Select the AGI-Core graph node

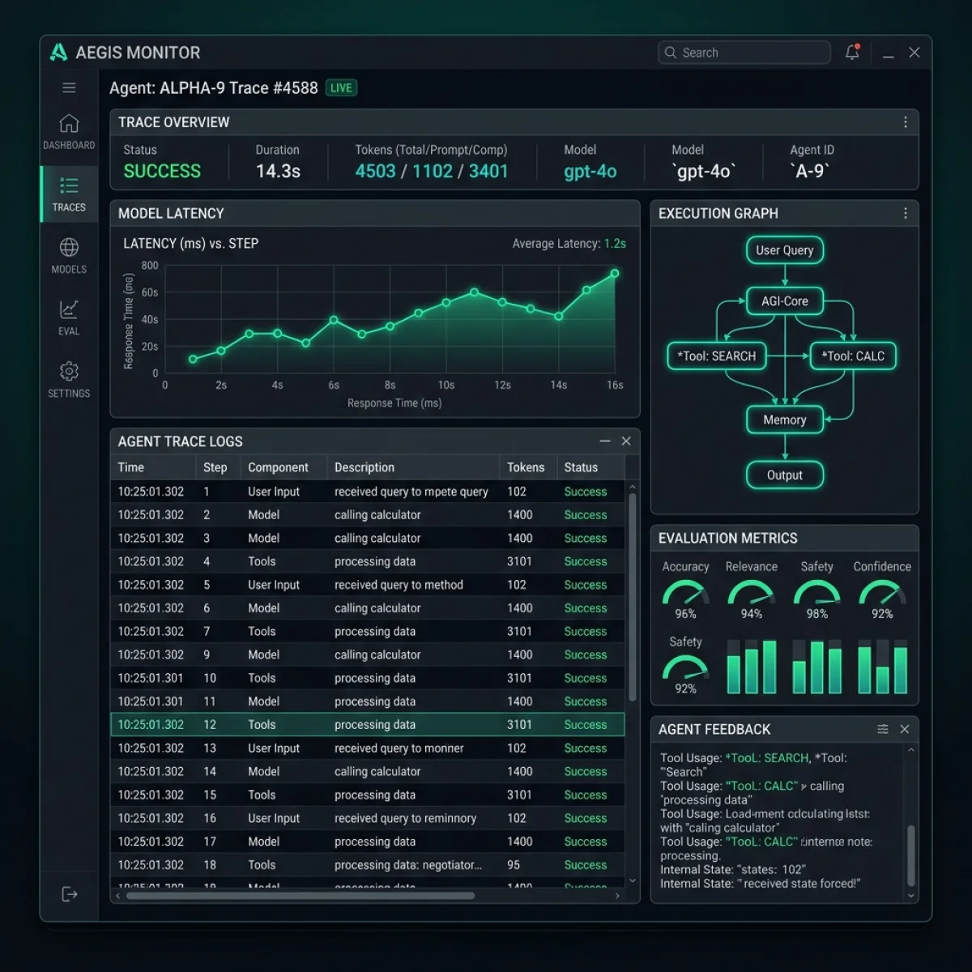[x=785, y=301]
